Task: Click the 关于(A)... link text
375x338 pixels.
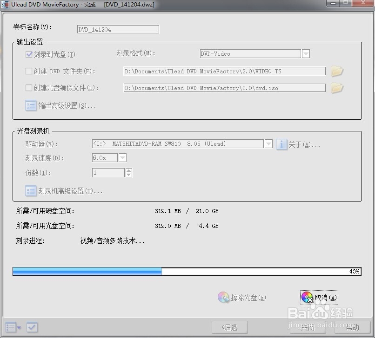Action: [x=304, y=144]
